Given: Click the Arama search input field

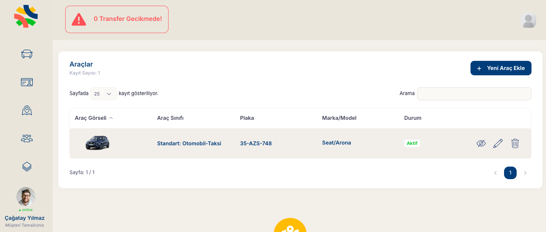Looking at the screenshot, I should pyautogui.click(x=474, y=94).
